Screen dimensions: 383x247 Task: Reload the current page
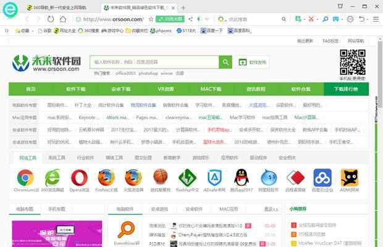pos(51,19)
